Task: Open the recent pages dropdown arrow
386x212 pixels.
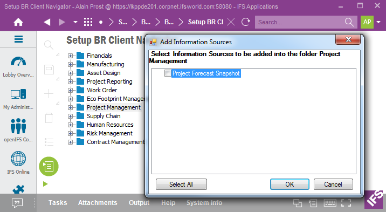Action: click(75, 22)
